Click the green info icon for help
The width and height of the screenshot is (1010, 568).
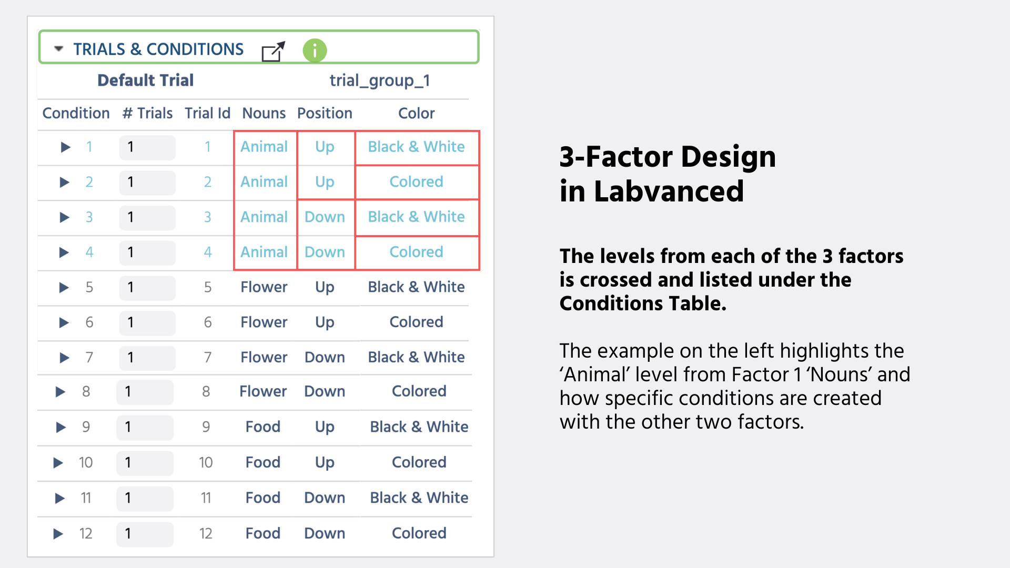[315, 50]
